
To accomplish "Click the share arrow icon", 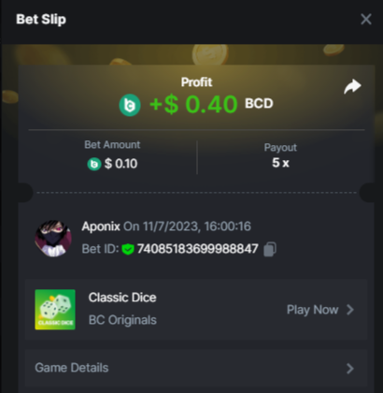I will pos(352,86).
